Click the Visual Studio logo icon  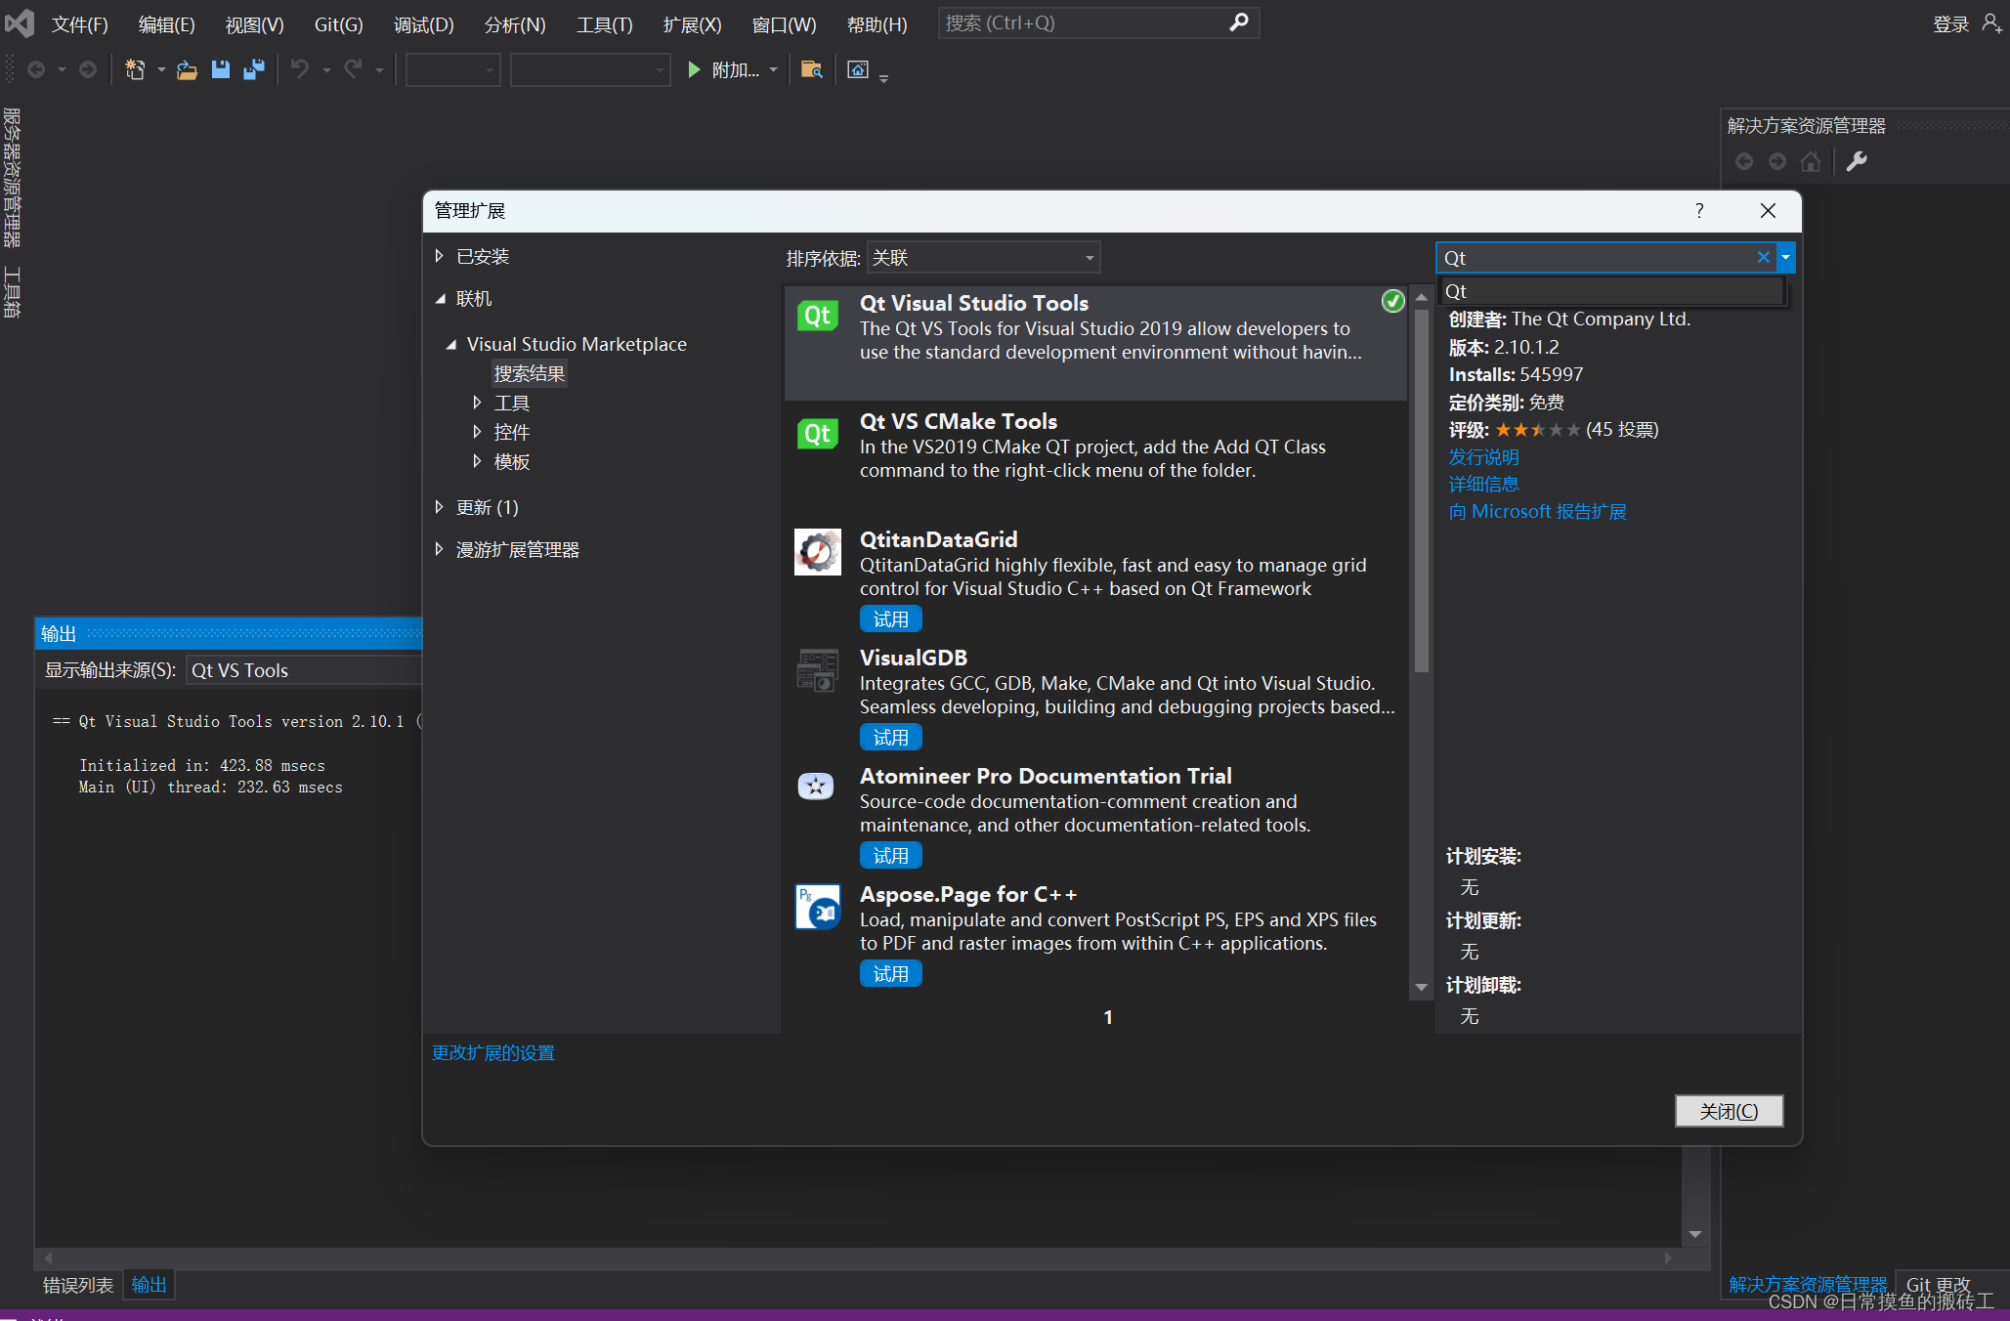point(20,23)
